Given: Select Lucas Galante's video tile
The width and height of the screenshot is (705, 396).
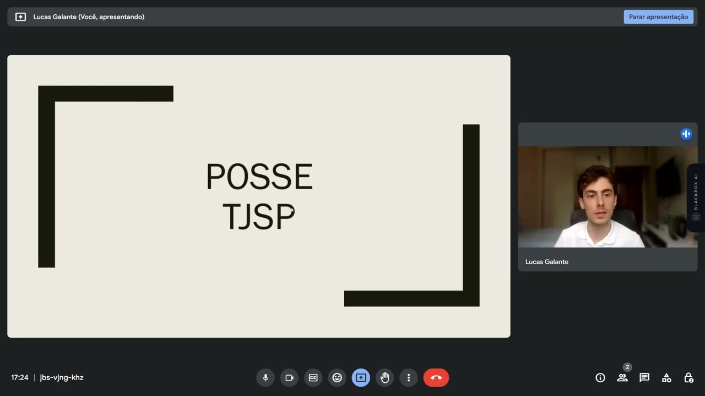Looking at the screenshot, I should pyautogui.click(x=608, y=197).
